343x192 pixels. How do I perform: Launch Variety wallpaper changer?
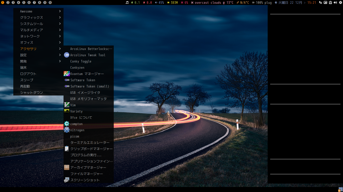point(89,111)
